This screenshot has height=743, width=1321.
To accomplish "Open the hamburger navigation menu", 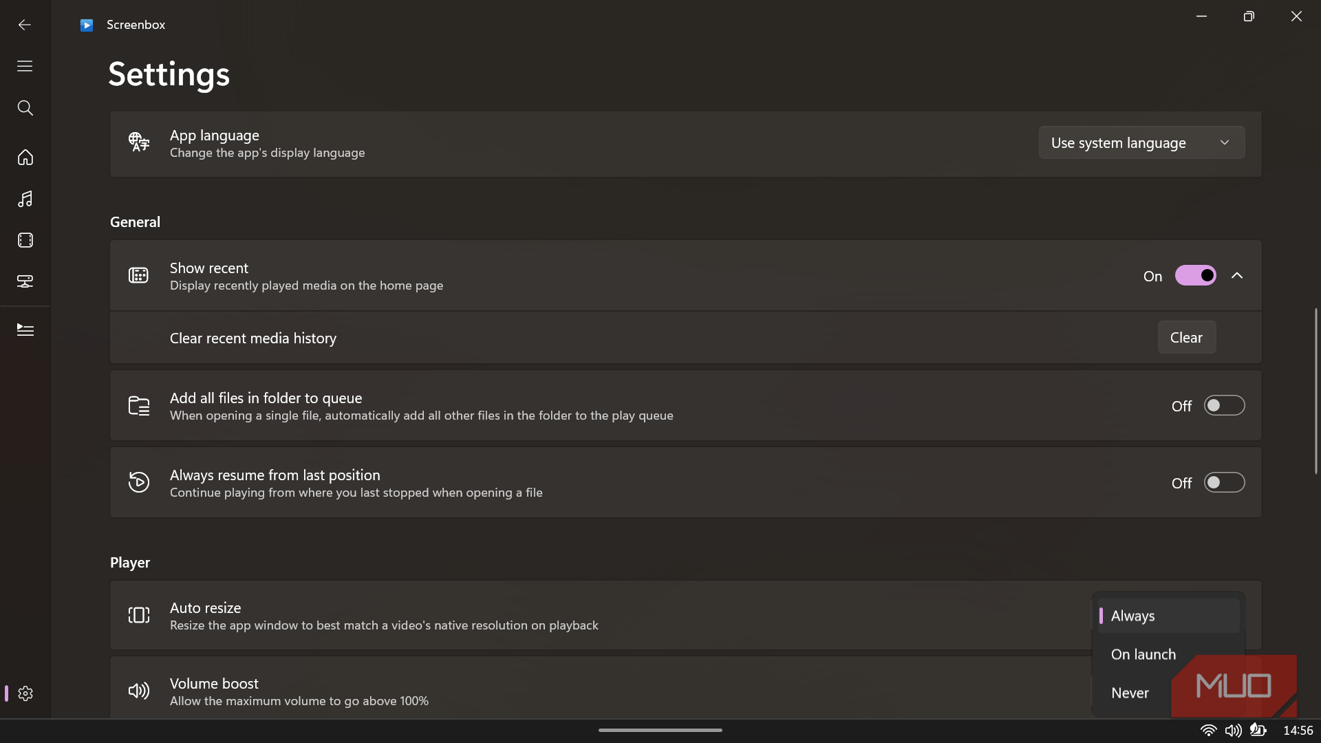I will click(x=25, y=66).
